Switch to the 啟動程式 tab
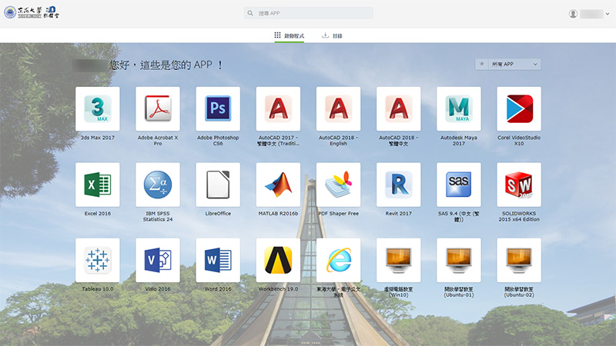The height and width of the screenshot is (346, 616). coord(289,36)
